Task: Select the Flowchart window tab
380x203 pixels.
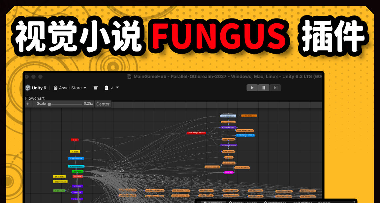Action: coord(35,98)
